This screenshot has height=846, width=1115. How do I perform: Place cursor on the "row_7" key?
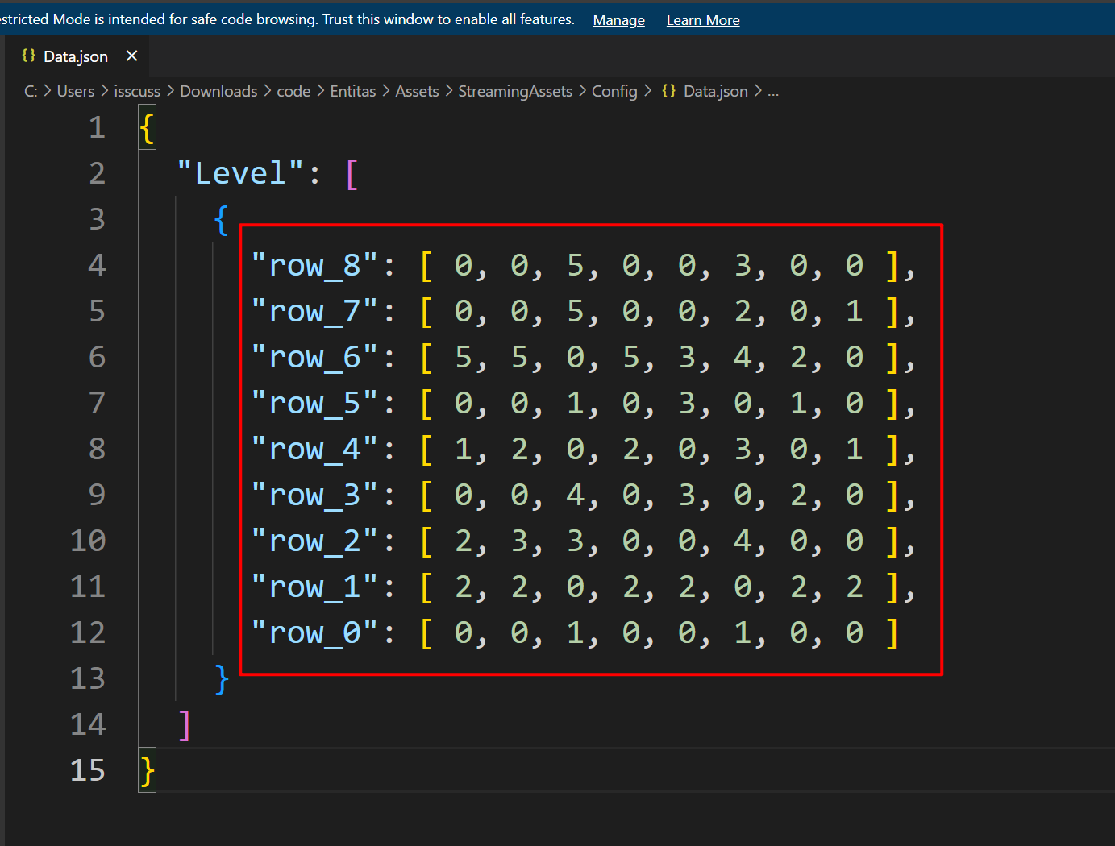(314, 311)
